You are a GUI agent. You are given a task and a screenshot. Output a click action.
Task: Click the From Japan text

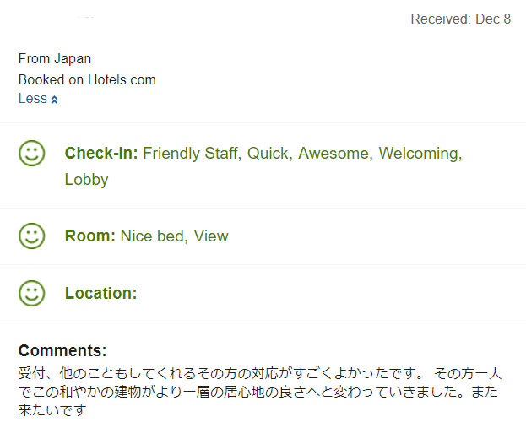(x=55, y=59)
